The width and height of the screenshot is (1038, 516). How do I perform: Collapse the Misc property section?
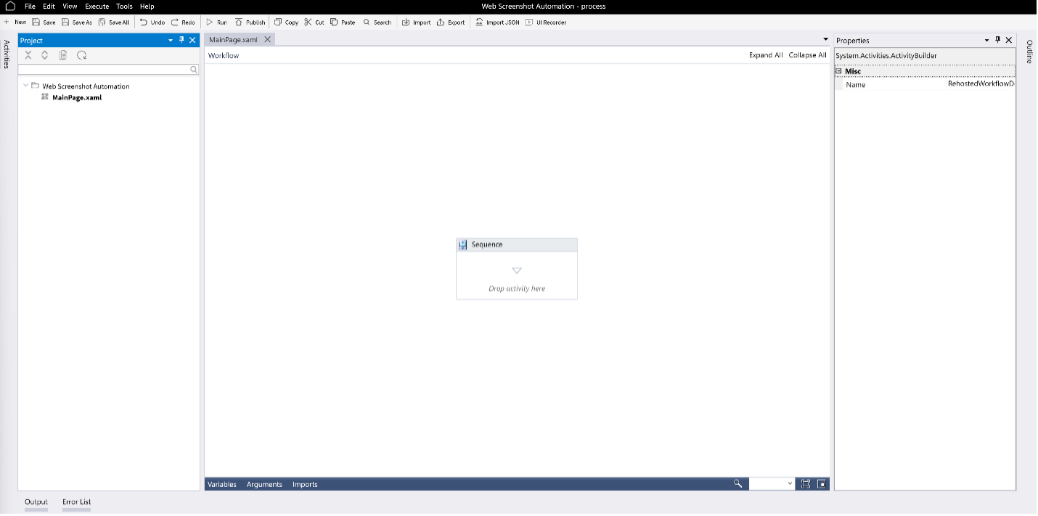[x=838, y=71]
